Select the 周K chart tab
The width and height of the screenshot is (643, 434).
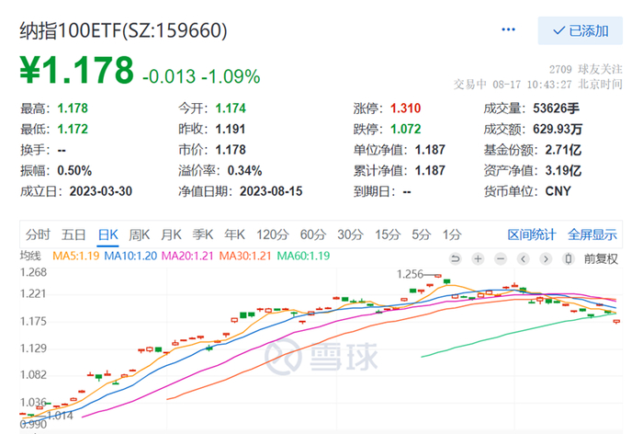point(140,234)
